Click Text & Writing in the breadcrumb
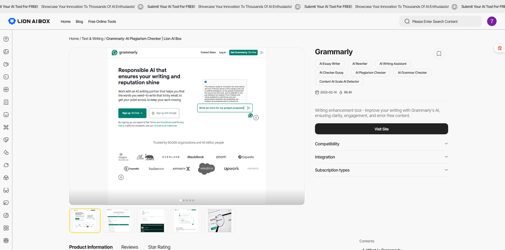The height and width of the screenshot is (250, 505). tap(92, 39)
